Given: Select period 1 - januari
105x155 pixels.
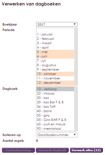Looking at the screenshot, I should (55, 34).
